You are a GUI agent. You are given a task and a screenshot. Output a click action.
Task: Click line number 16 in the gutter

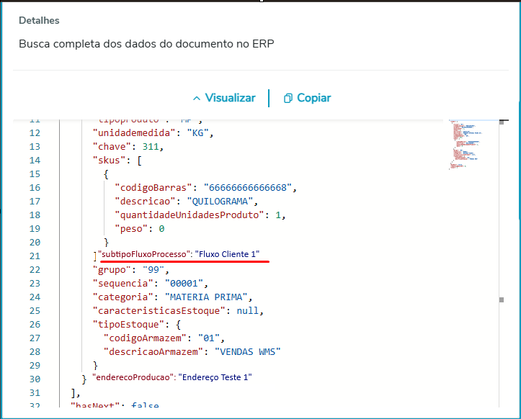35,188
